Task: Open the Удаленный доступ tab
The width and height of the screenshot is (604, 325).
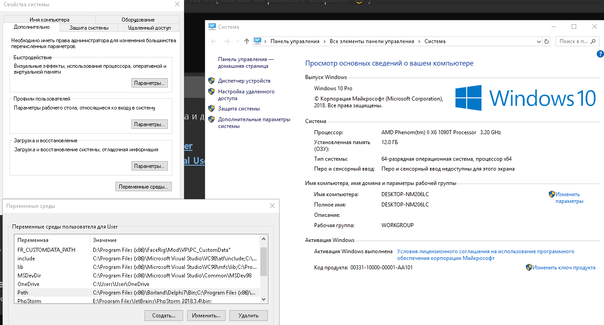Action: pos(149,28)
